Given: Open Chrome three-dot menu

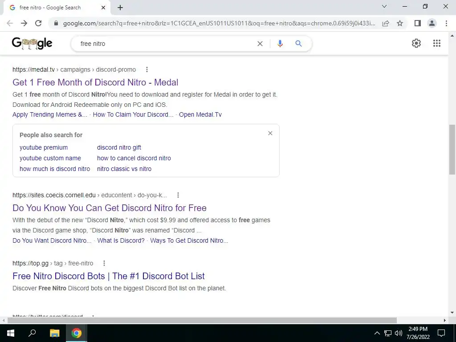Looking at the screenshot, I should click(x=446, y=23).
